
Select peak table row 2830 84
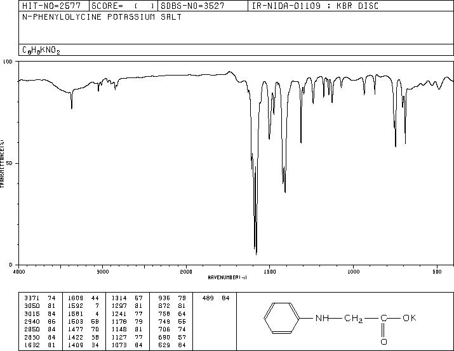pos(39,338)
